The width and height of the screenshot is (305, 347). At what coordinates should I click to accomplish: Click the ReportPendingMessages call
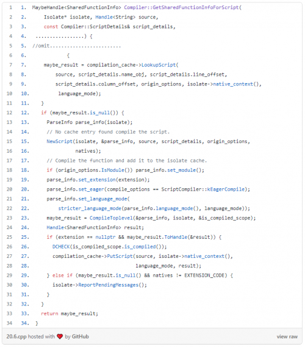tap(109, 285)
